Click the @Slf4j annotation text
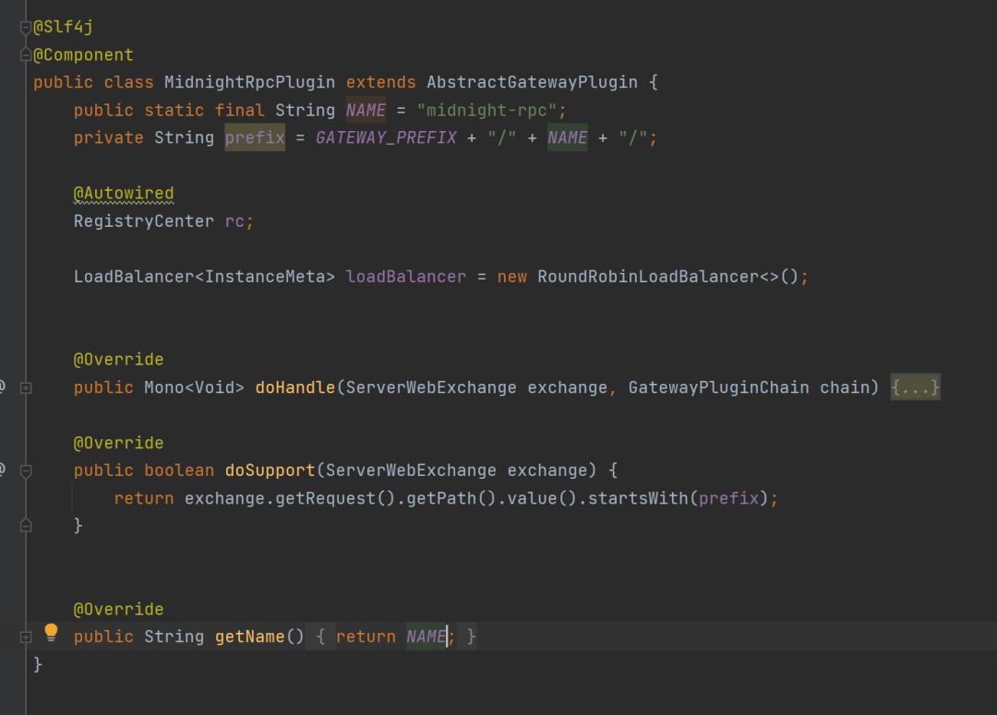This screenshot has width=997, height=715. click(63, 27)
